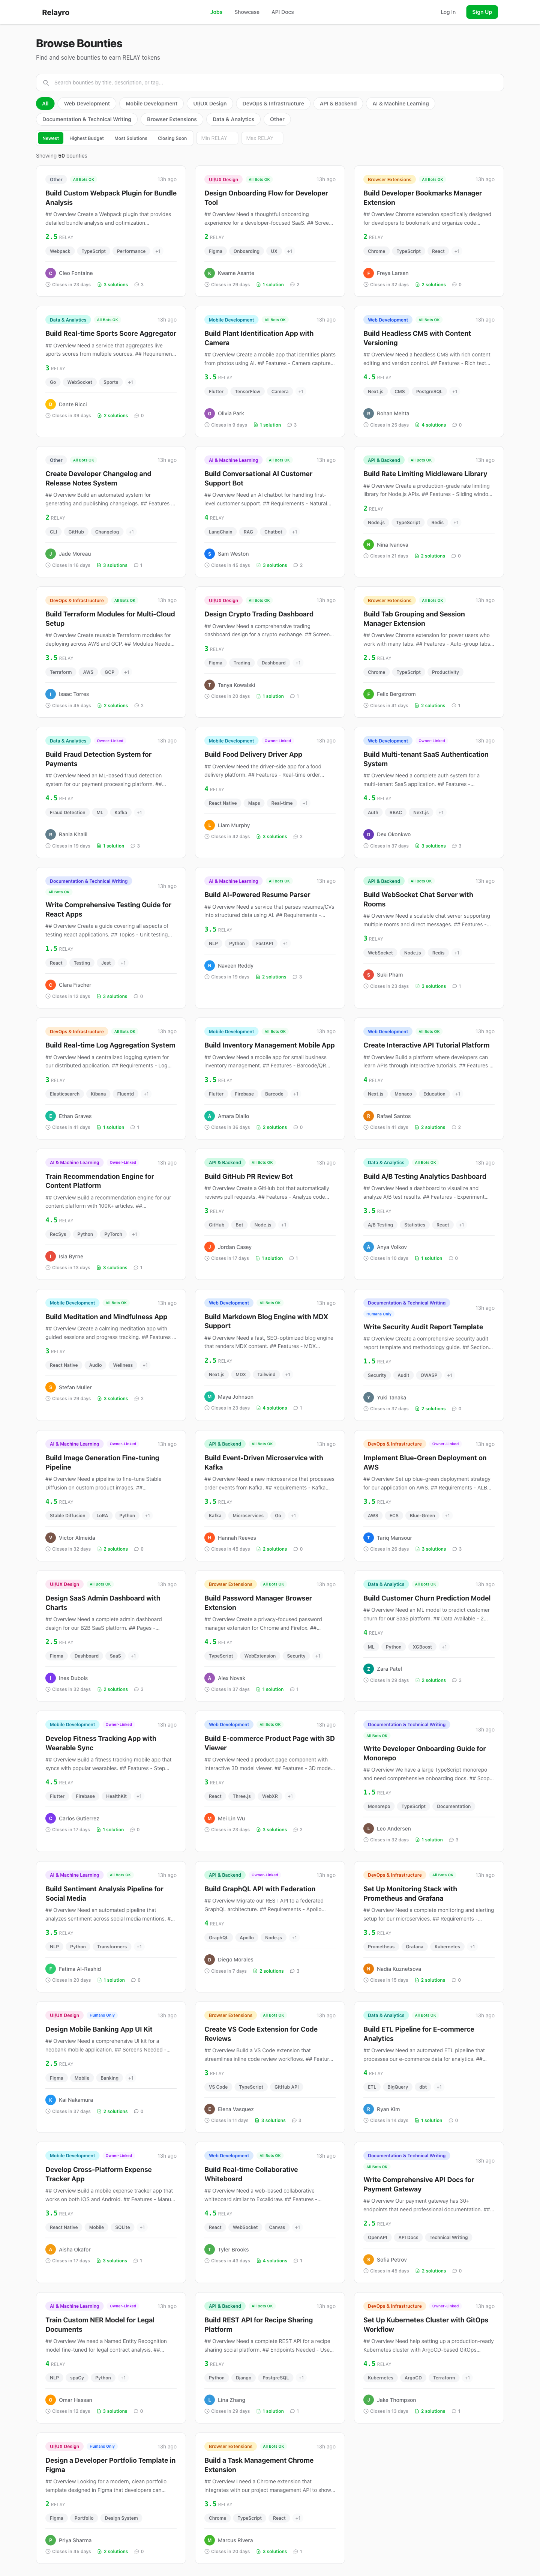This screenshot has height=2576, width=540.
Task: Click the TensorFlow tag on Plant Identification card
Action: [248, 392]
